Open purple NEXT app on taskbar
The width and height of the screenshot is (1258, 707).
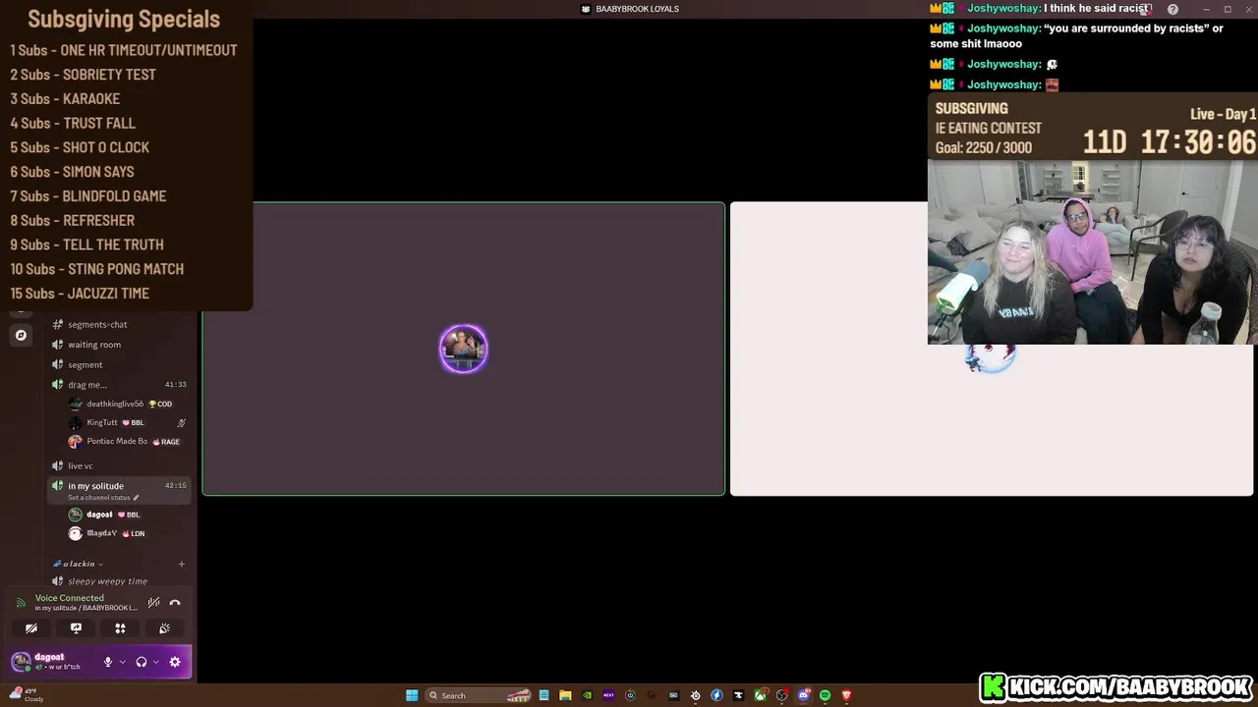(608, 695)
